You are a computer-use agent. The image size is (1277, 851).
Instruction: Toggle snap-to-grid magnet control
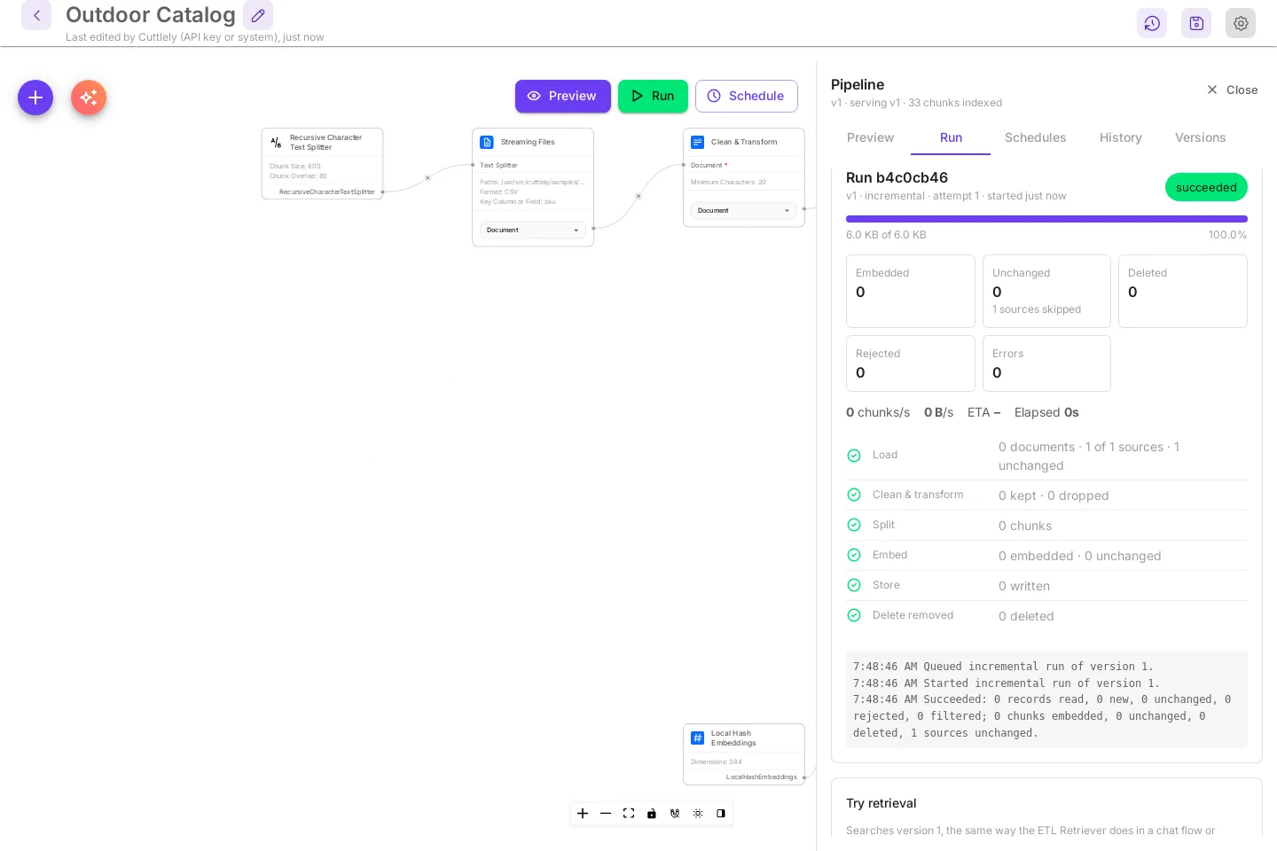675,813
